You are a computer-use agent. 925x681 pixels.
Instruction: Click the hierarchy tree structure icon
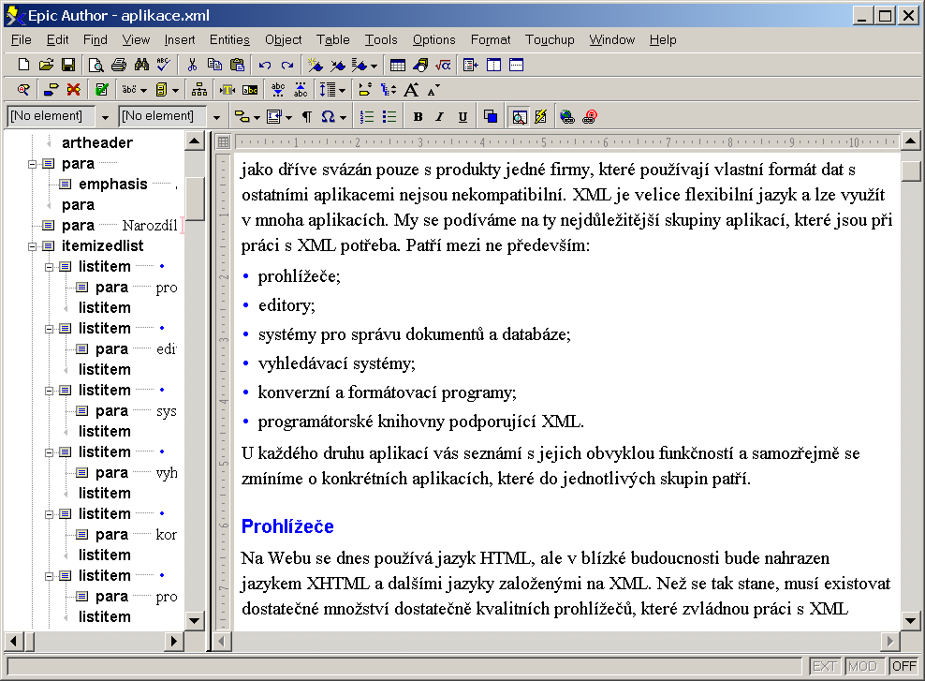click(x=199, y=90)
